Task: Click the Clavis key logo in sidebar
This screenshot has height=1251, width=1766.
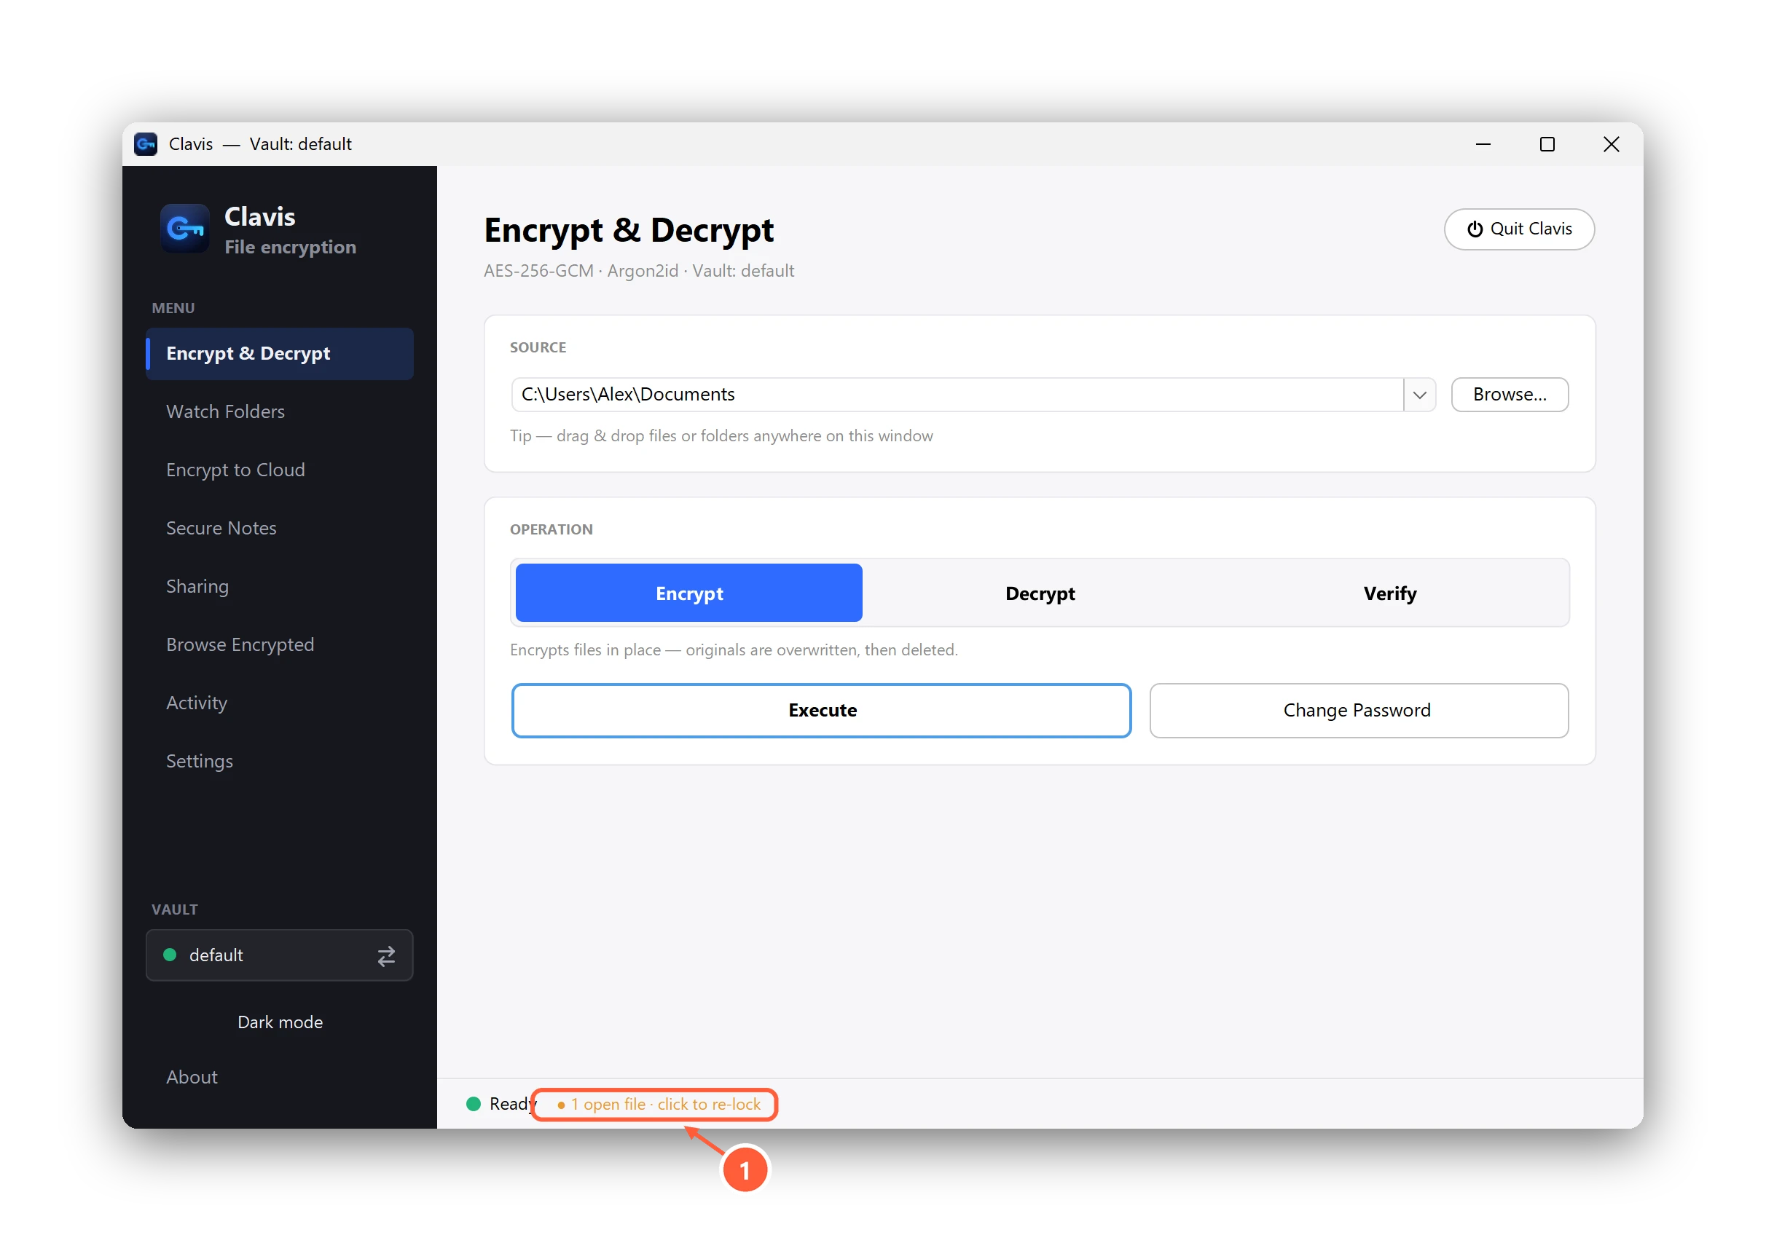Action: [184, 228]
